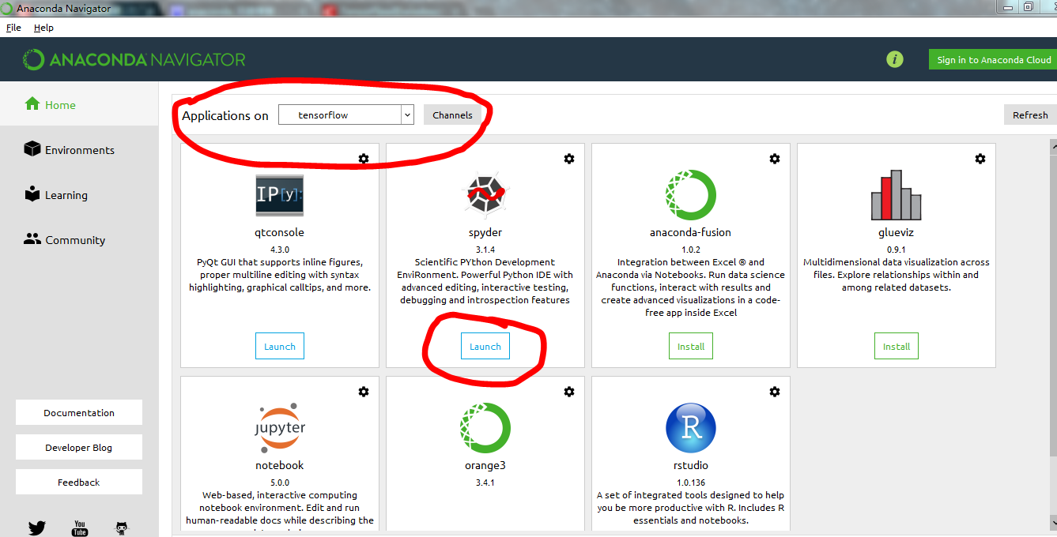Click the jupyter notebook logo

(x=280, y=427)
